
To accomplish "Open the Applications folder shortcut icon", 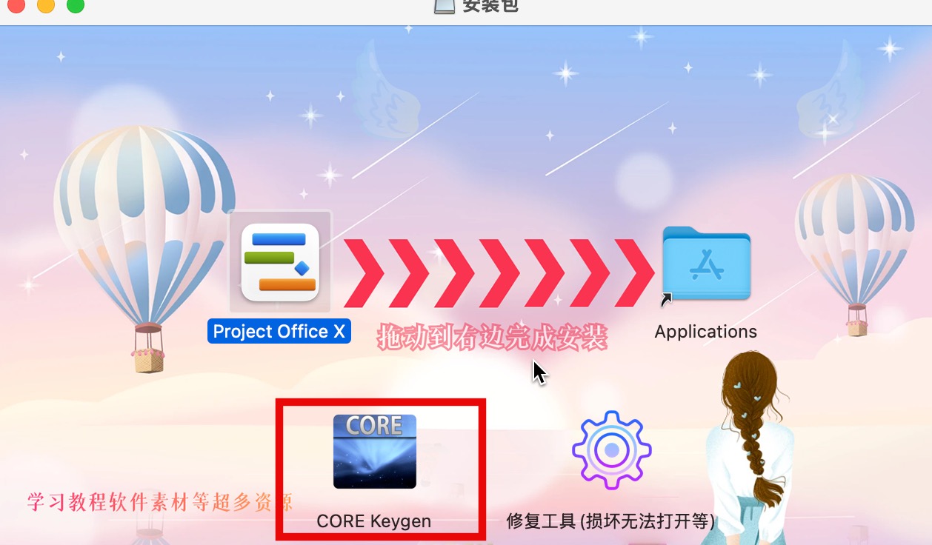I will [706, 264].
